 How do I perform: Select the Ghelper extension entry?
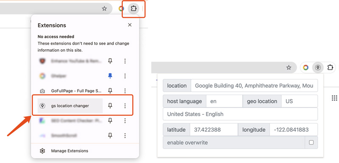(70, 76)
